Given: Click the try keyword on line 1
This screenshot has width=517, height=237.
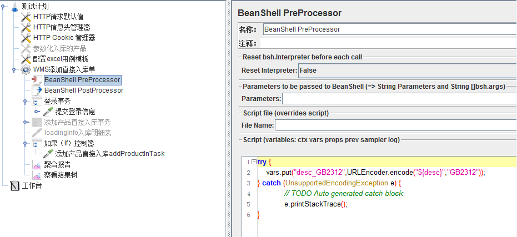Looking at the screenshot, I should click(262, 162).
